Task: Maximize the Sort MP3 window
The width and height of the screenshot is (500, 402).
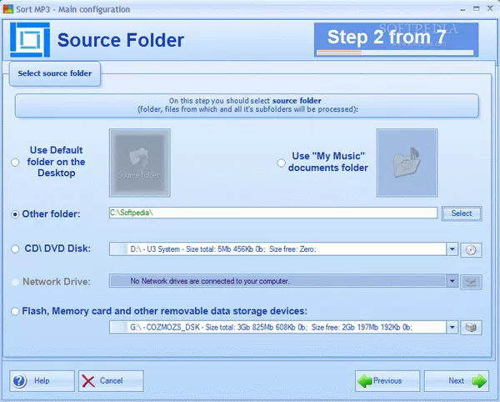Action: [476, 8]
